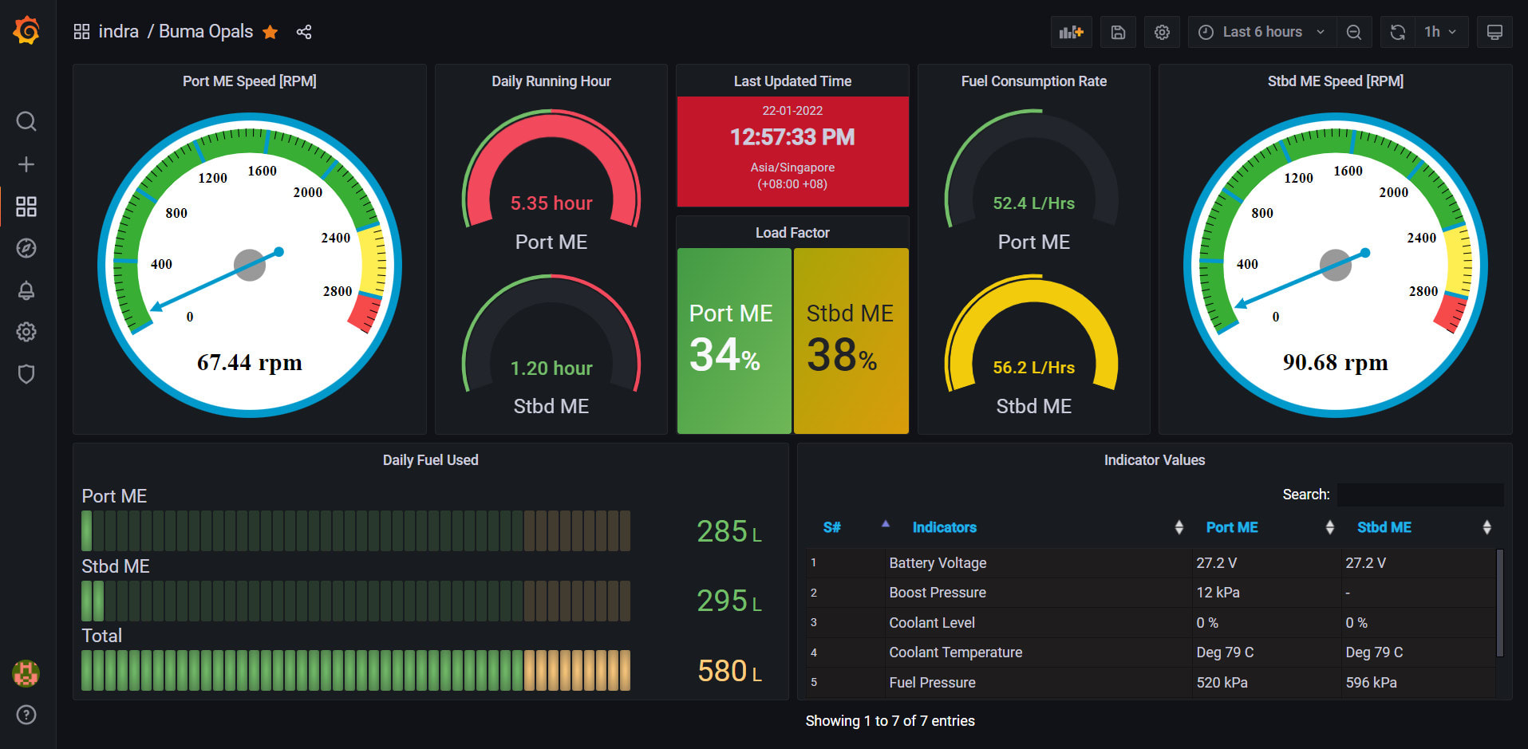This screenshot has width=1528, height=749.
Task: Click the Buma Opals dashboard title
Action: (205, 31)
